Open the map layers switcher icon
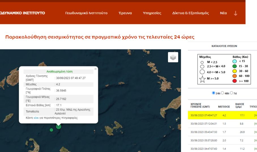This screenshot has width=257, height=152. (x=173, y=57)
